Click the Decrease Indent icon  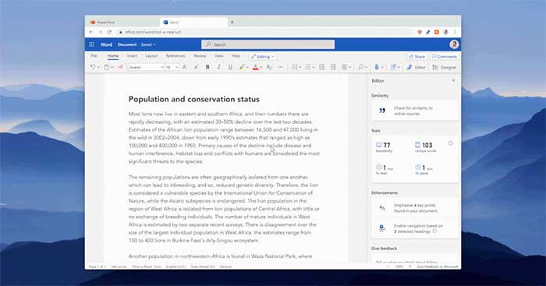[x=321, y=67]
